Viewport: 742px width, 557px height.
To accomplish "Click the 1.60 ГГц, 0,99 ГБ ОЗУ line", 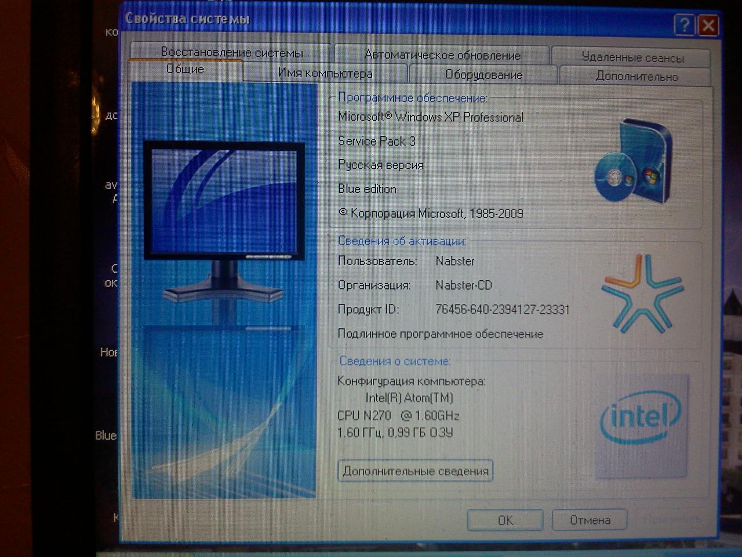I will click(x=395, y=432).
